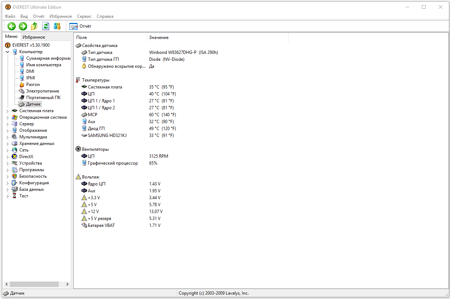Screen dimensions: 450x299
Task: Select the Ядро ЦП voltage row
Action: (121, 184)
